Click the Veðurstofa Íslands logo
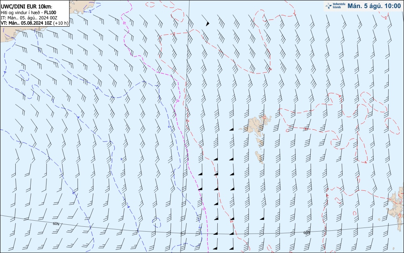 click(335, 6)
